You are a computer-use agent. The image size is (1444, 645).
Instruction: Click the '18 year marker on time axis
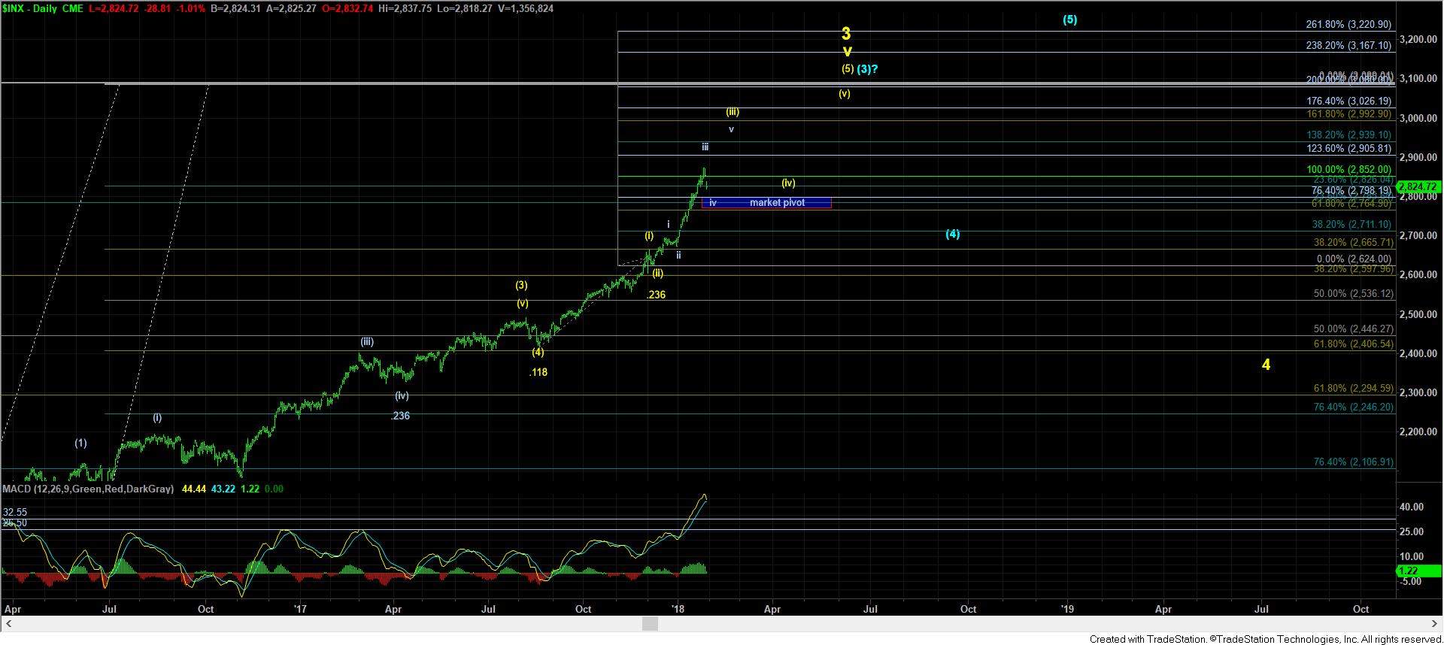click(678, 609)
